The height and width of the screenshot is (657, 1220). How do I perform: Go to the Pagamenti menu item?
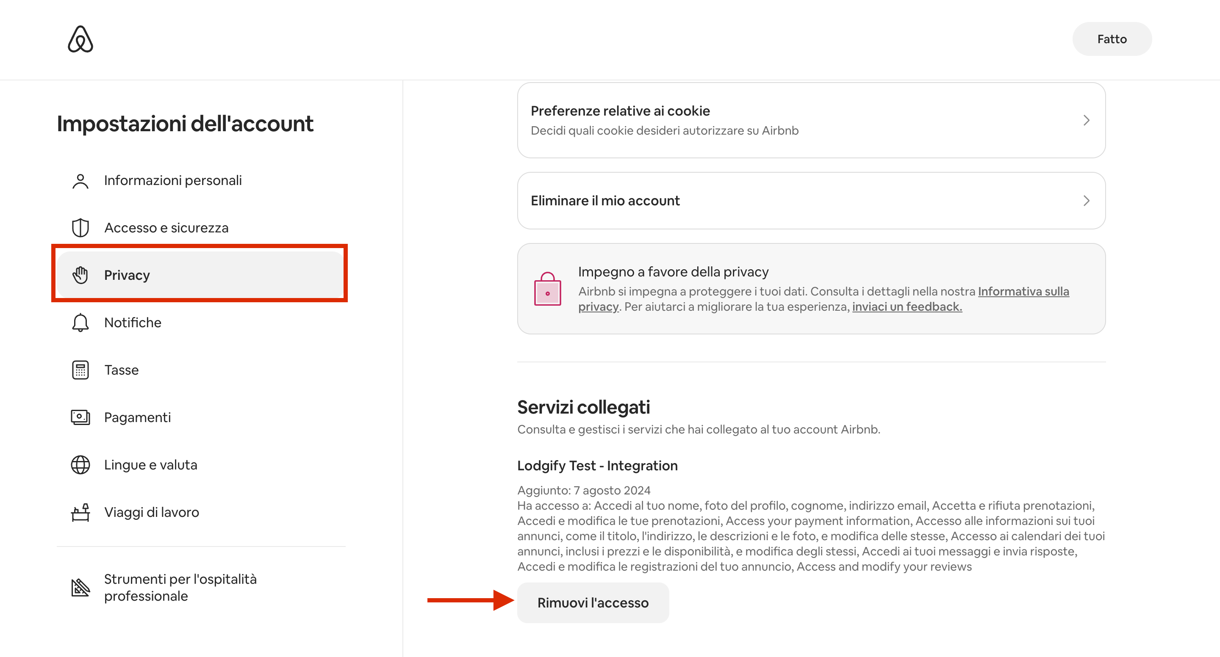tap(137, 417)
